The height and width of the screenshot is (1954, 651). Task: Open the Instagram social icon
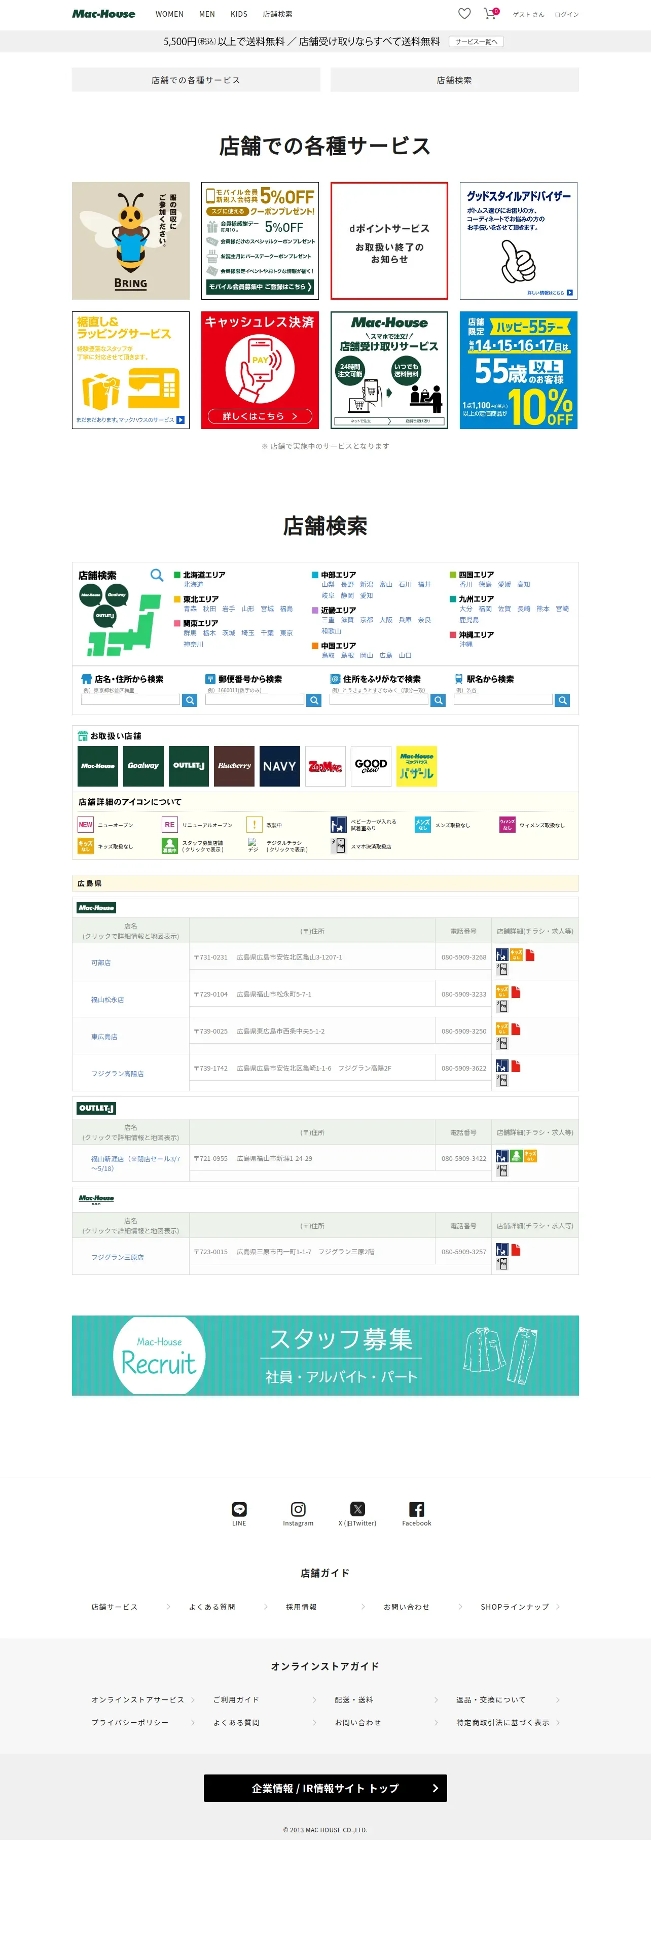click(x=298, y=1509)
